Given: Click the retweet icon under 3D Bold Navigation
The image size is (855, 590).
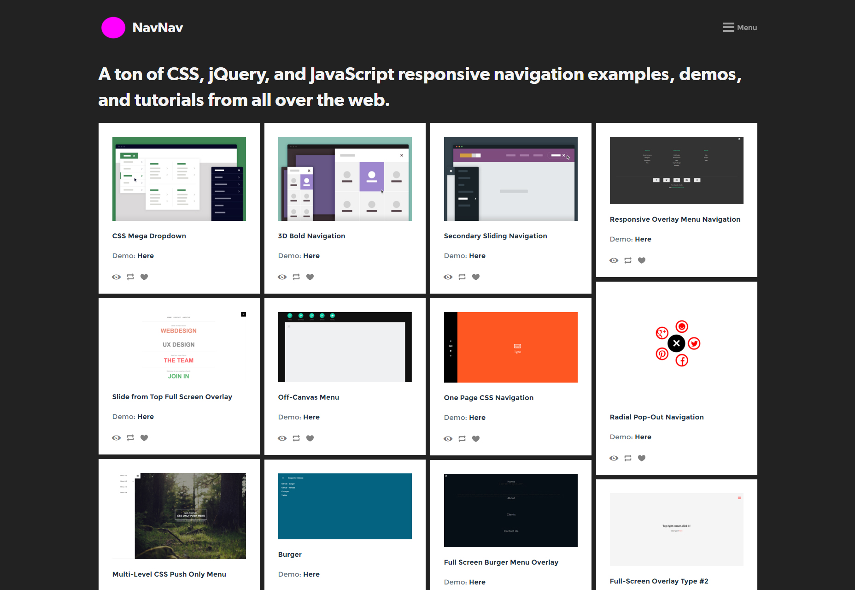Looking at the screenshot, I should (x=296, y=277).
